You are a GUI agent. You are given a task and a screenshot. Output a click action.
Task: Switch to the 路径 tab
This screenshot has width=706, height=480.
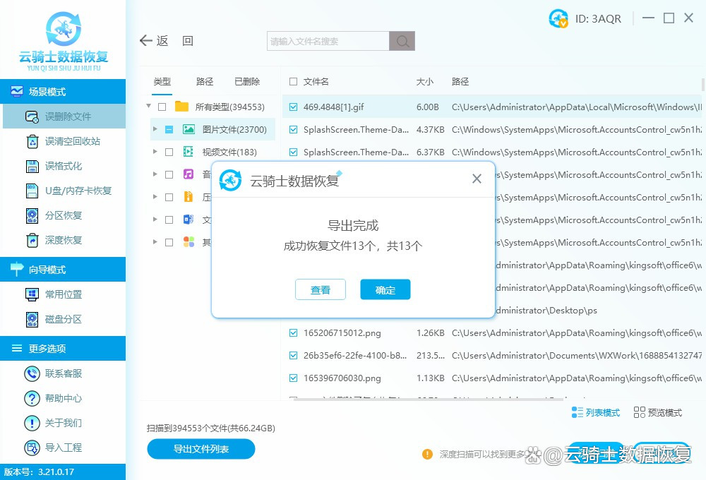(x=205, y=81)
